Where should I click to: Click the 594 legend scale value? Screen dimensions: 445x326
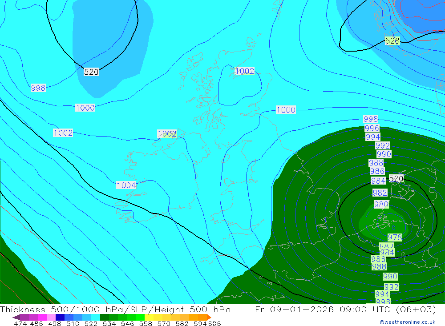[200, 323]
